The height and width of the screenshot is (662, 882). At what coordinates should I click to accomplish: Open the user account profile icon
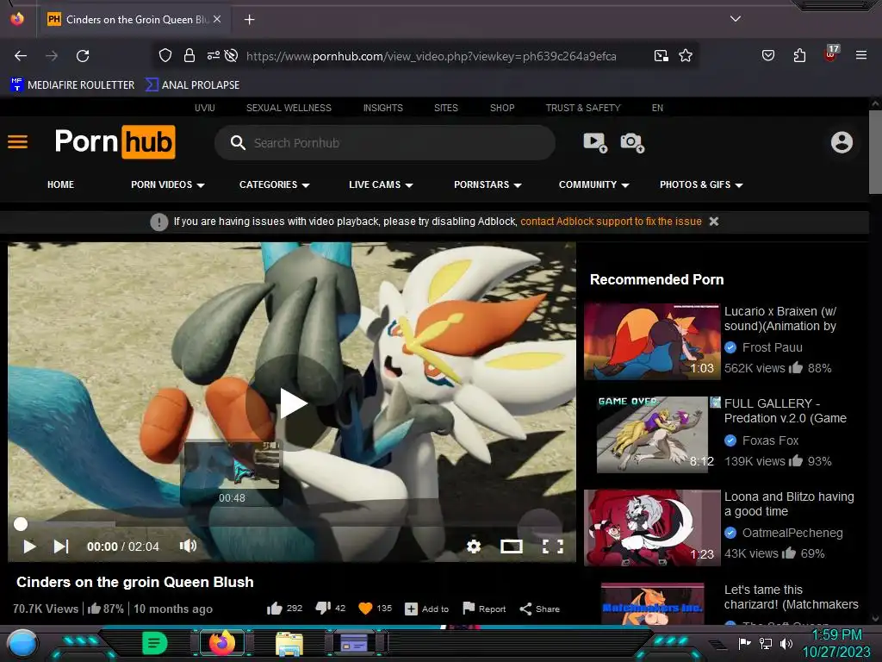coord(842,142)
